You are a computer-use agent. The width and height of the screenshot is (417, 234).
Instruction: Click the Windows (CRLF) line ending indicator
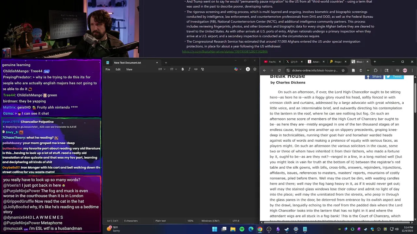[x=210, y=221]
